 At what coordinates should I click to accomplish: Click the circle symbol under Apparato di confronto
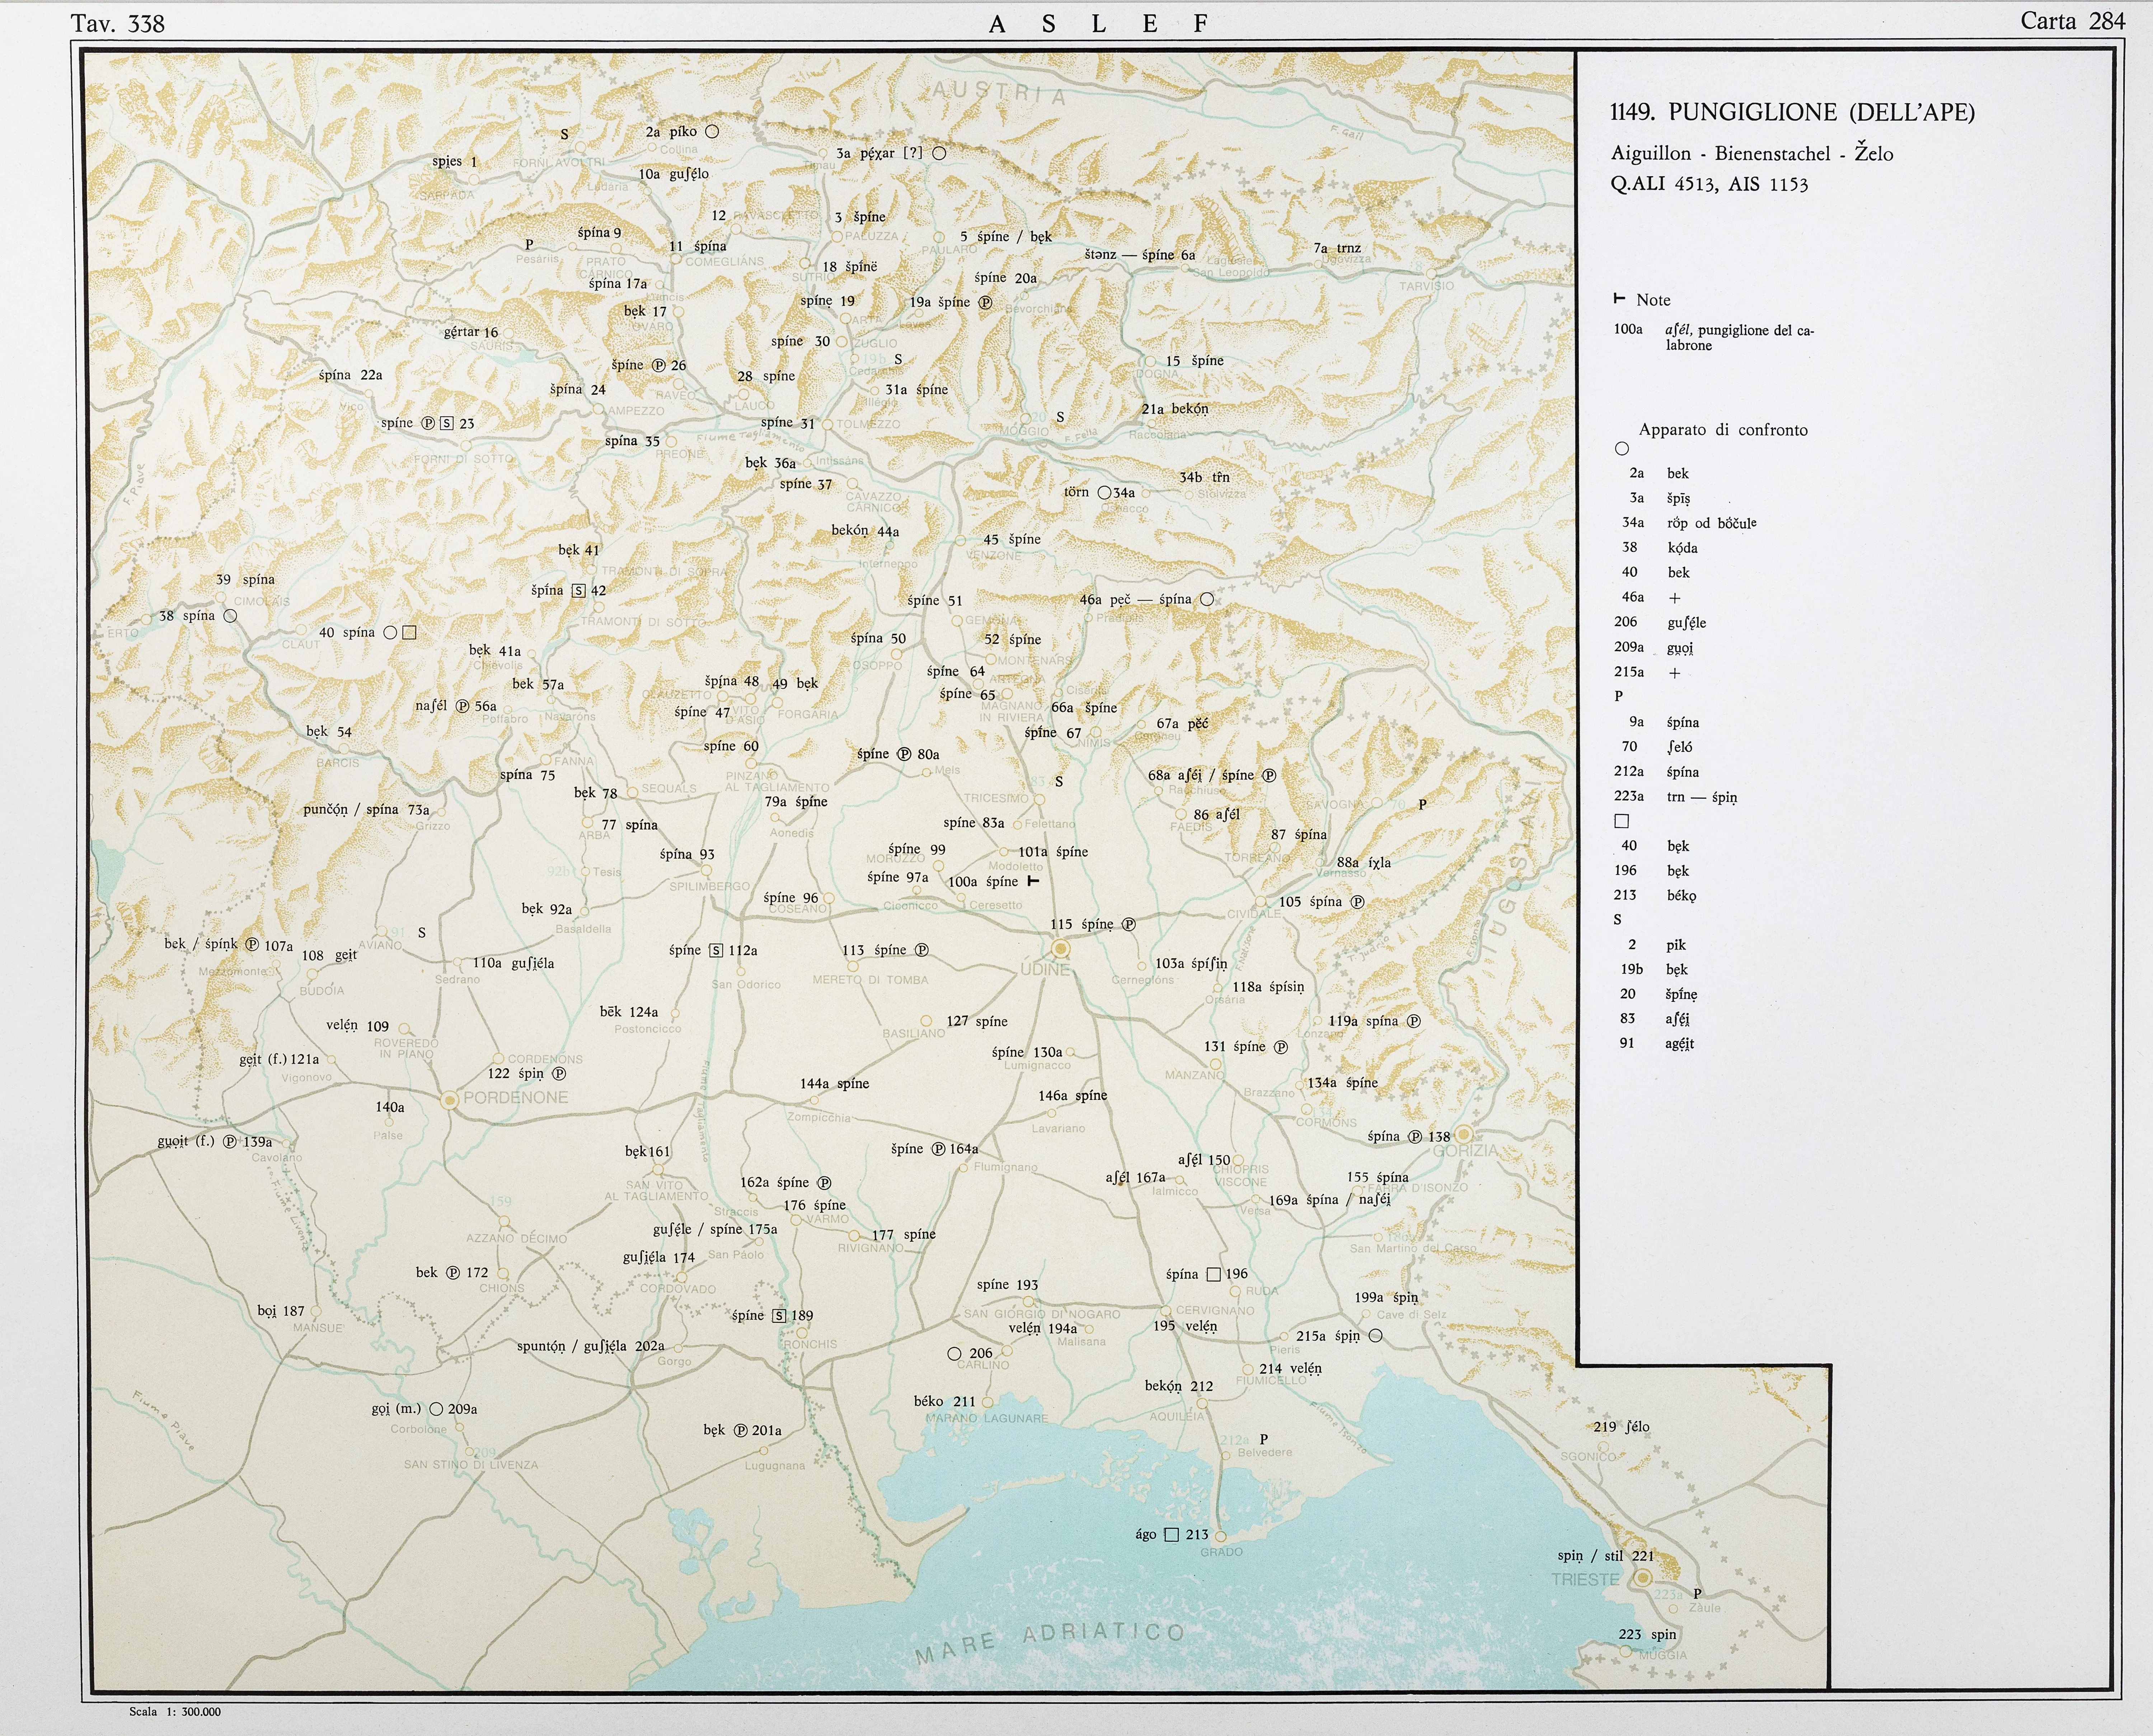tap(1622, 448)
